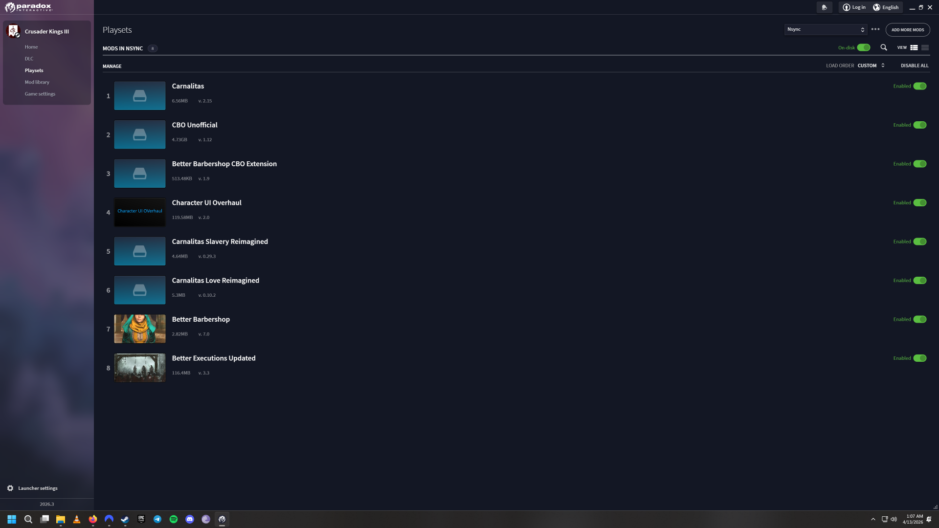Open Epic Games launcher from taskbar
The height and width of the screenshot is (528, 939).
[x=141, y=519]
